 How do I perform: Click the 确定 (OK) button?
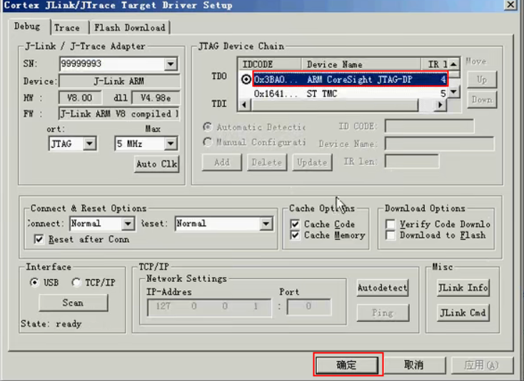347,365
